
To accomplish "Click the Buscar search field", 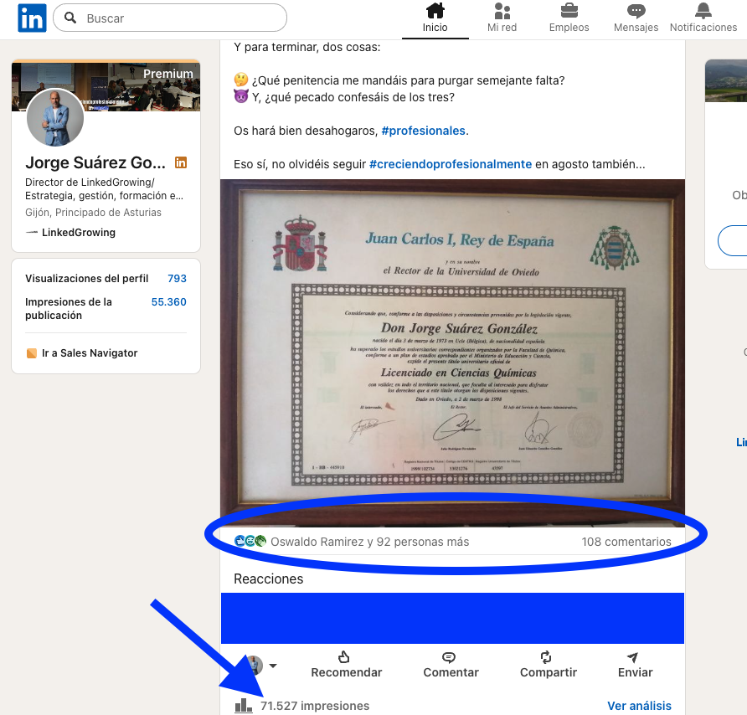I will click(x=176, y=18).
